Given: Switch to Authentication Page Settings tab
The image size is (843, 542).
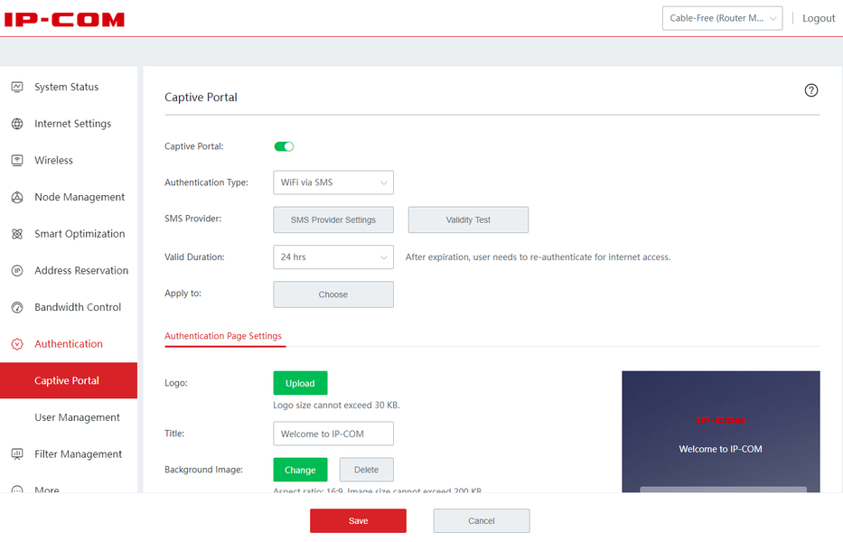Looking at the screenshot, I should pyautogui.click(x=223, y=336).
